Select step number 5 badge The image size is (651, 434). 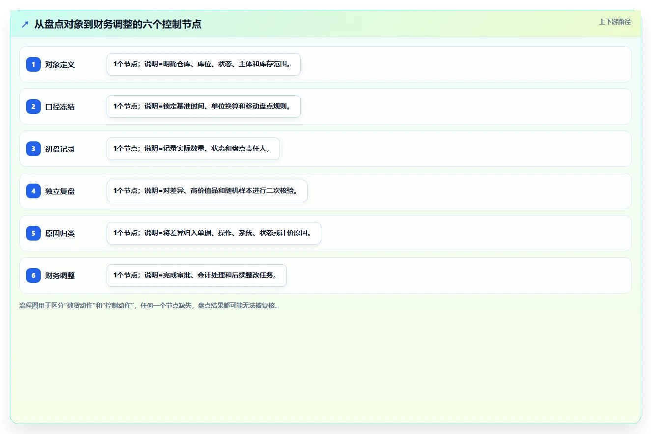coord(33,233)
